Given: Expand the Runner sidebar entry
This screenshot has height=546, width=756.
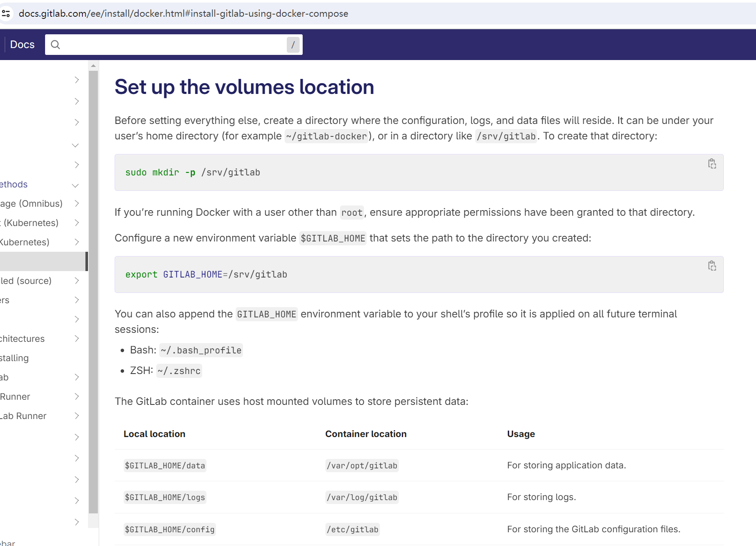Looking at the screenshot, I should coord(77,396).
